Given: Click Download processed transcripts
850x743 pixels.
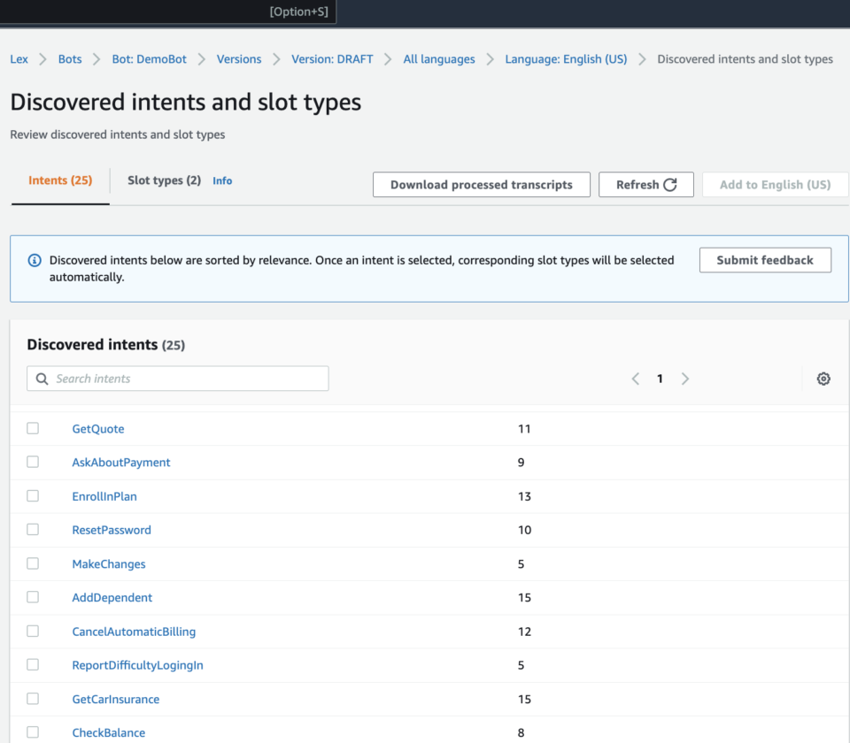Looking at the screenshot, I should pyautogui.click(x=481, y=184).
